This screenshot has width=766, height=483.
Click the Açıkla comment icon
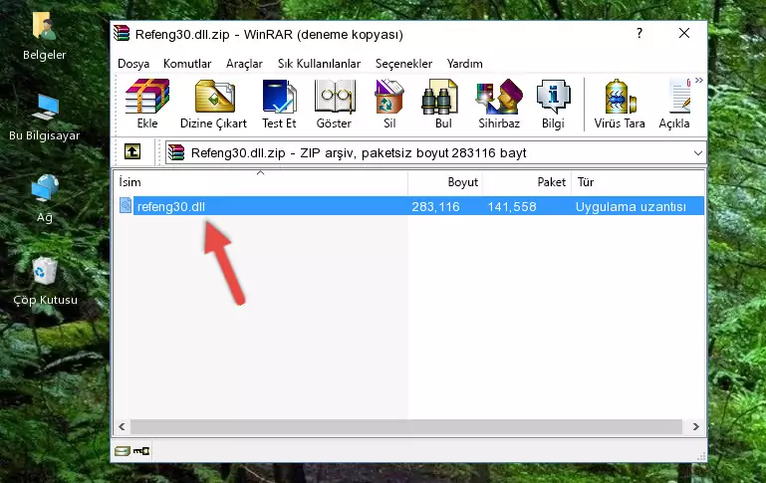click(x=680, y=97)
